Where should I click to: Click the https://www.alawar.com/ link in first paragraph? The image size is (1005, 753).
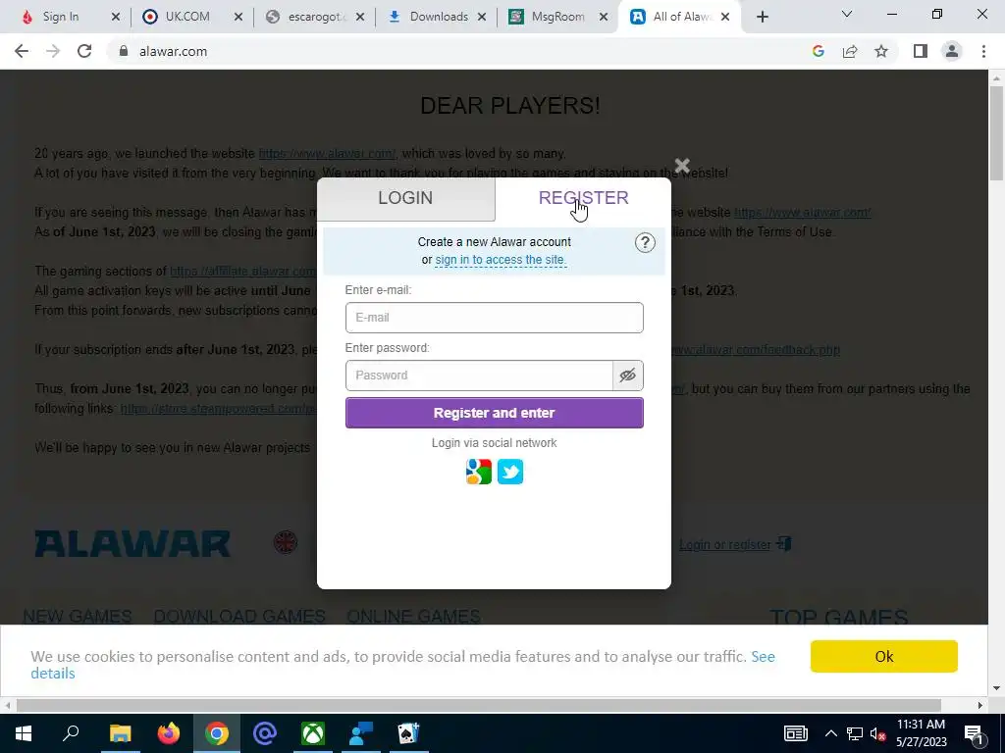[327, 154]
